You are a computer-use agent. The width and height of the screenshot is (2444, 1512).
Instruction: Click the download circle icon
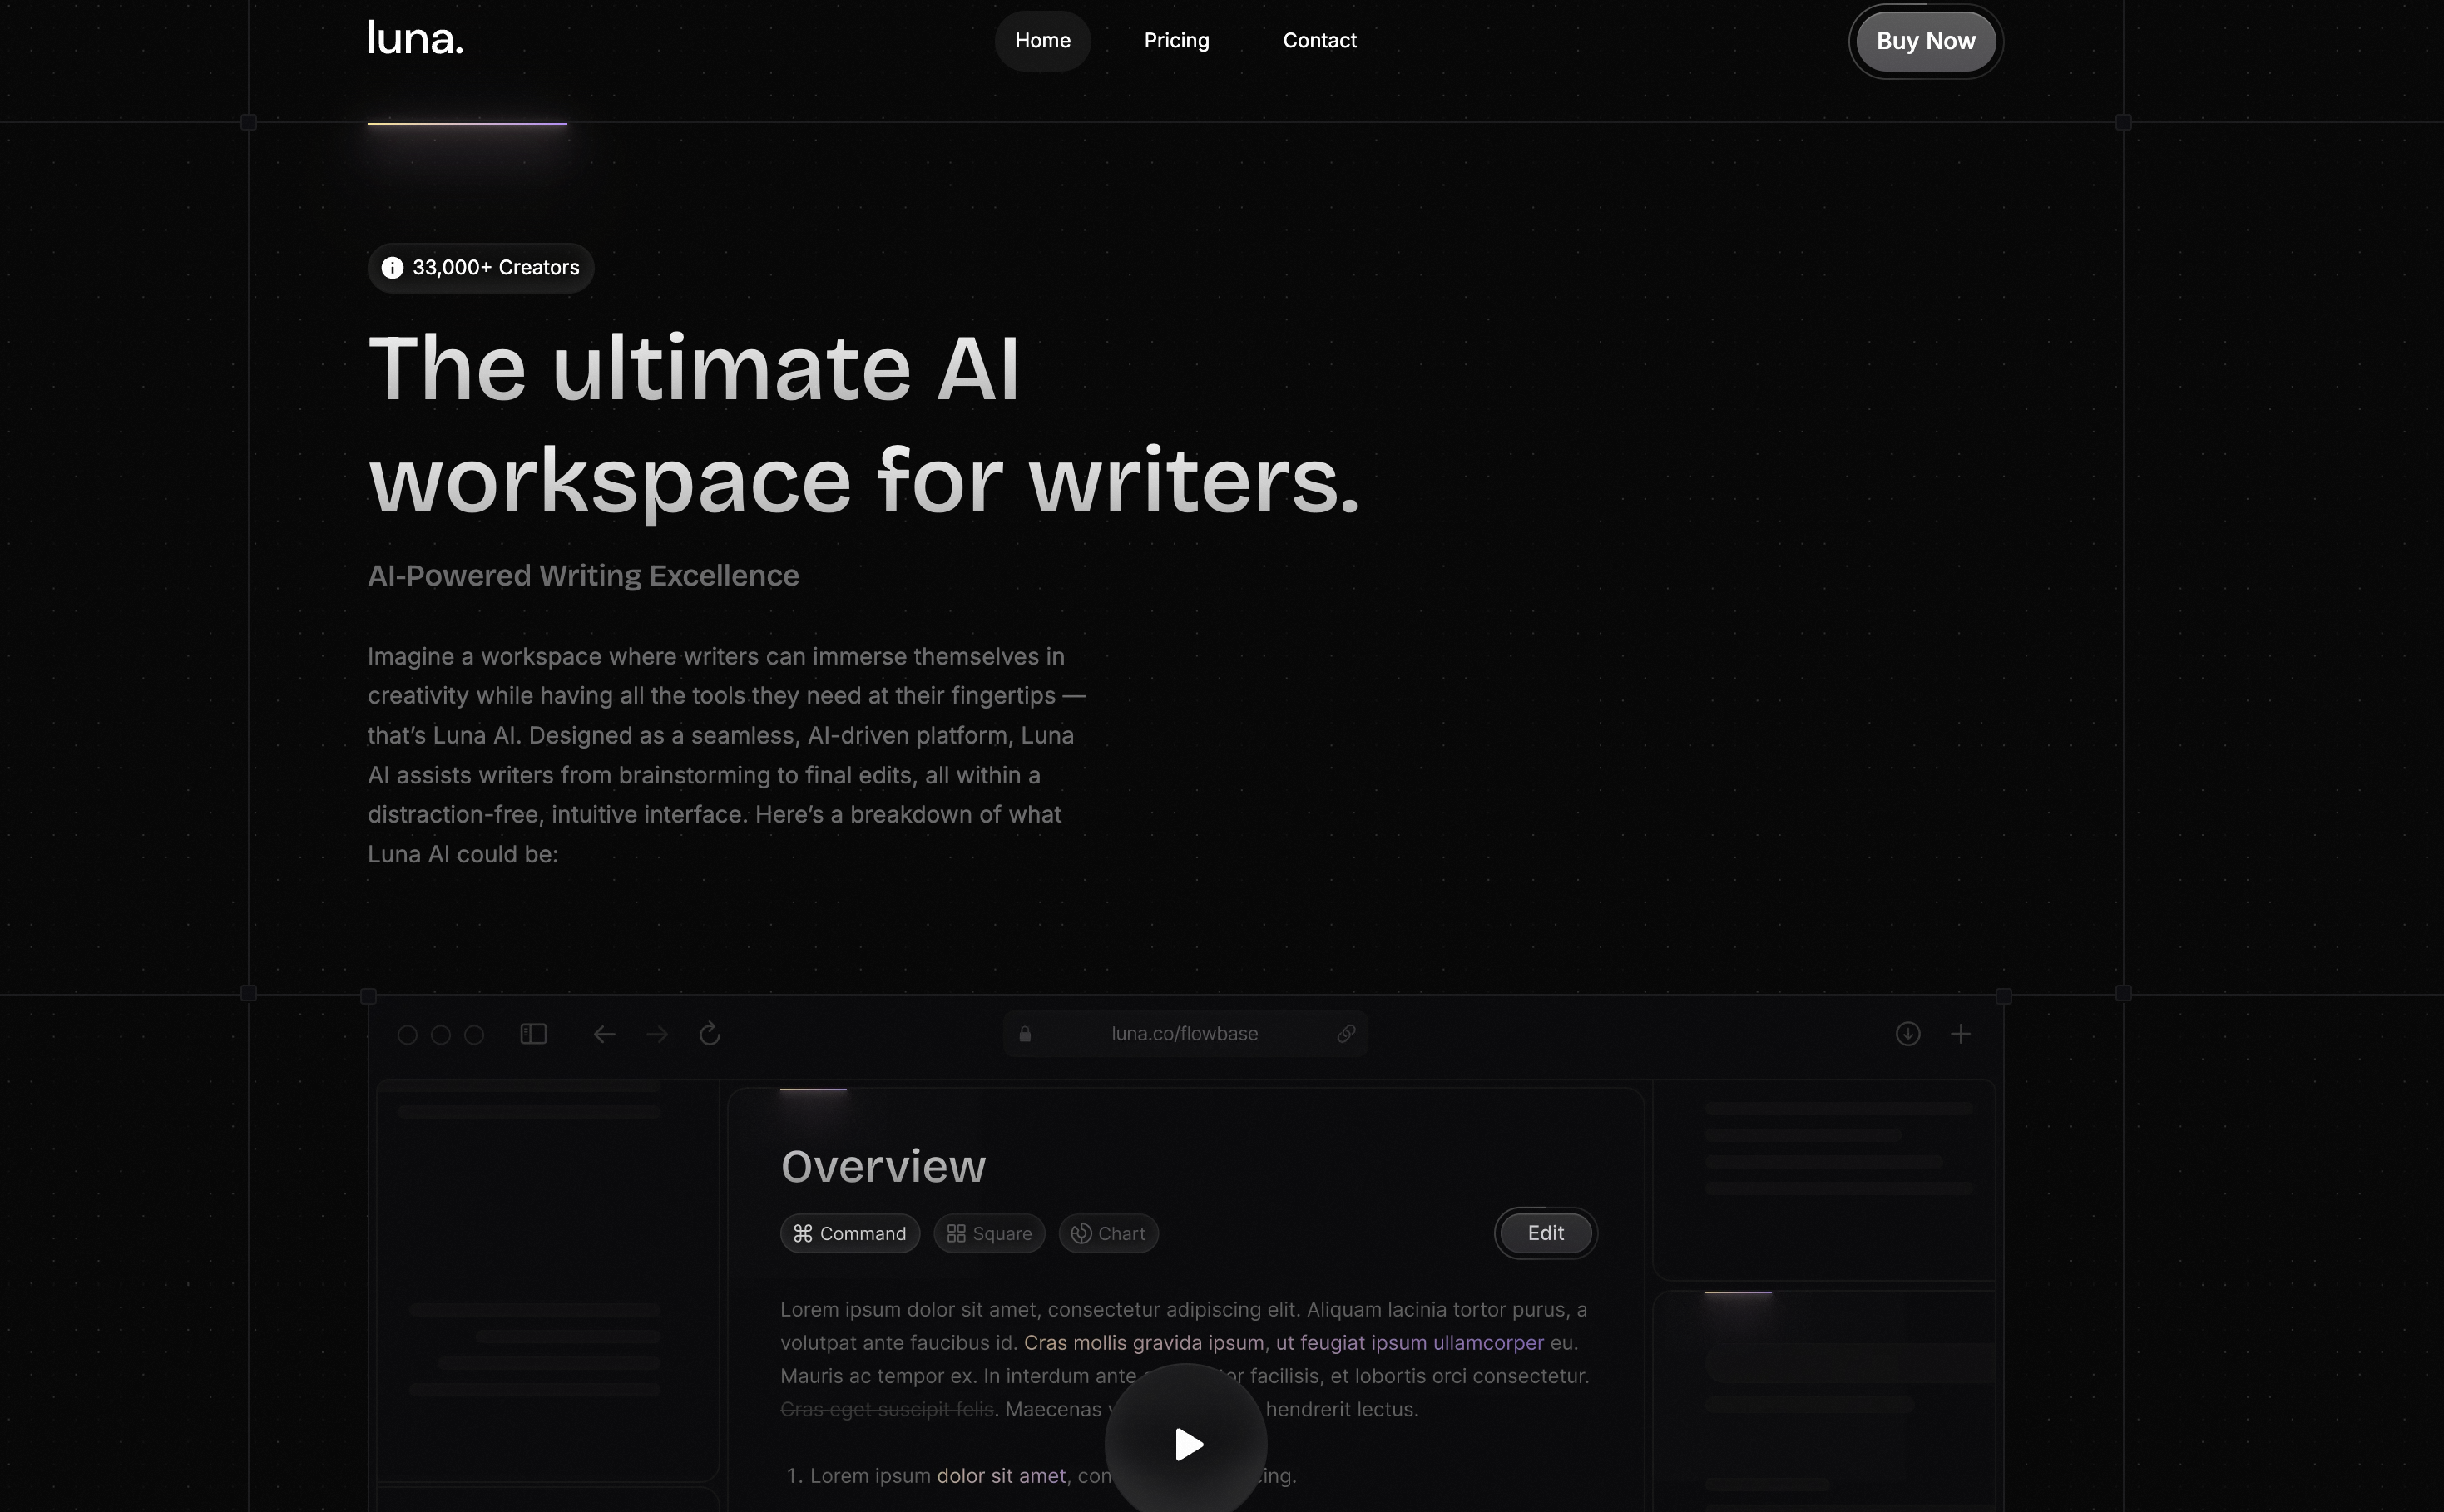tap(1908, 1034)
